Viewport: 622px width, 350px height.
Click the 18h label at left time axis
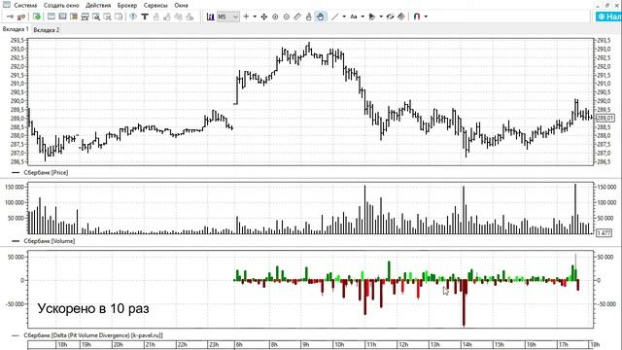pyautogui.click(x=62, y=345)
